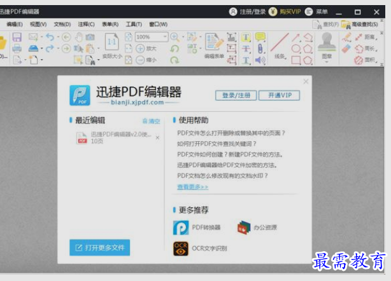Click the blue Scanner icon
This screenshot has height=281, width=391.
point(33,48)
